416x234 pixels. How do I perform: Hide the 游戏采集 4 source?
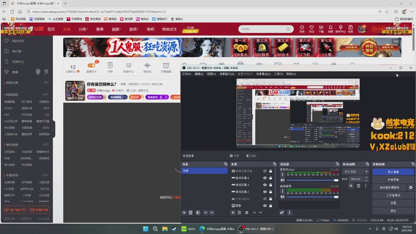(x=265, y=178)
